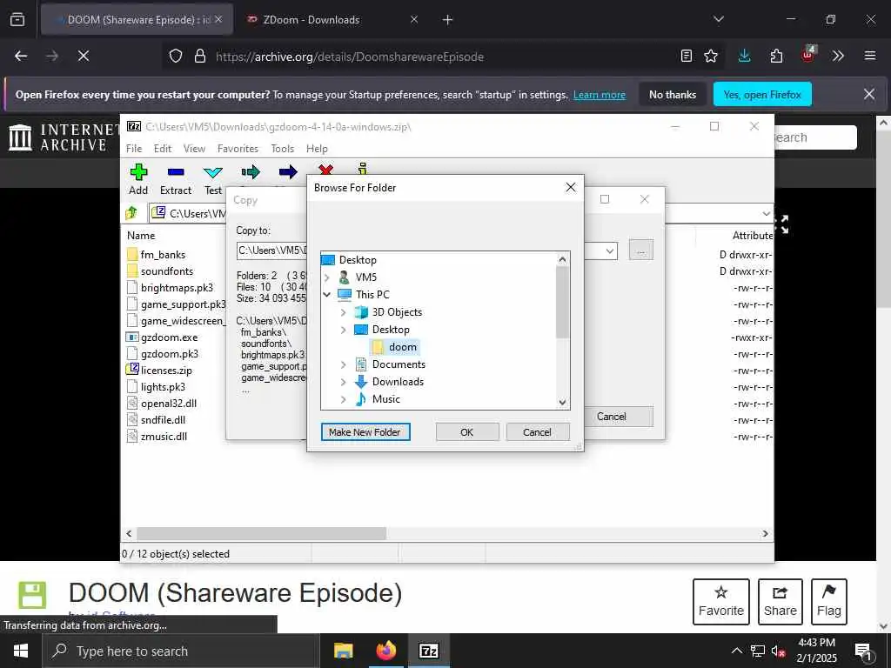
Task: Click OK in Browse For Folder
Action: point(467,432)
